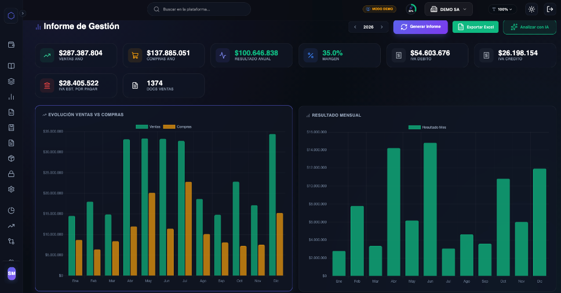
Task: Click the Informe de Gestión title
Action: pyautogui.click(x=81, y=26)
